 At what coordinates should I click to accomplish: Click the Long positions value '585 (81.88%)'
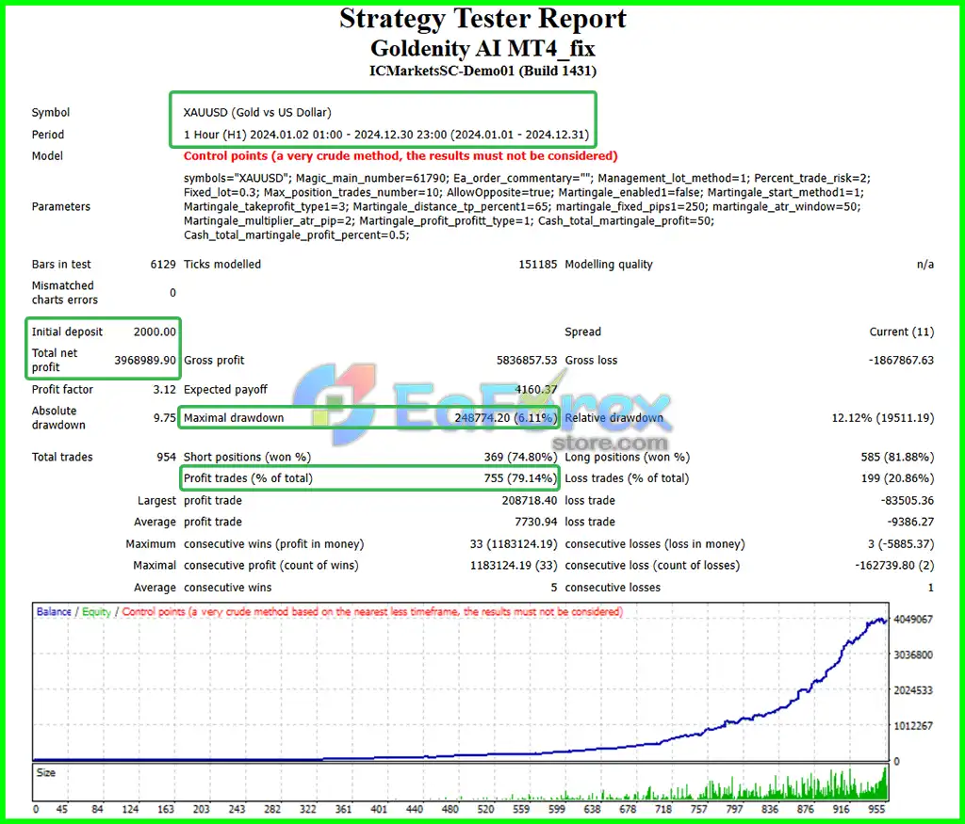click(x=897, y=458)
